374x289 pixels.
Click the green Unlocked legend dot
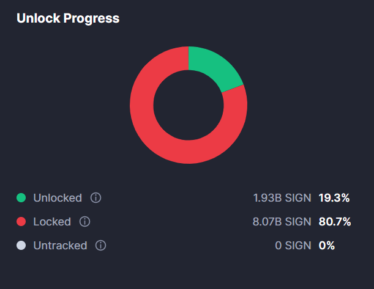21,198
